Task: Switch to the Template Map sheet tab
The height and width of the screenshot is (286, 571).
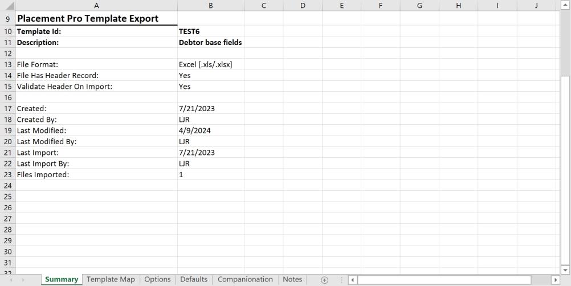Action: click(111, 279)
